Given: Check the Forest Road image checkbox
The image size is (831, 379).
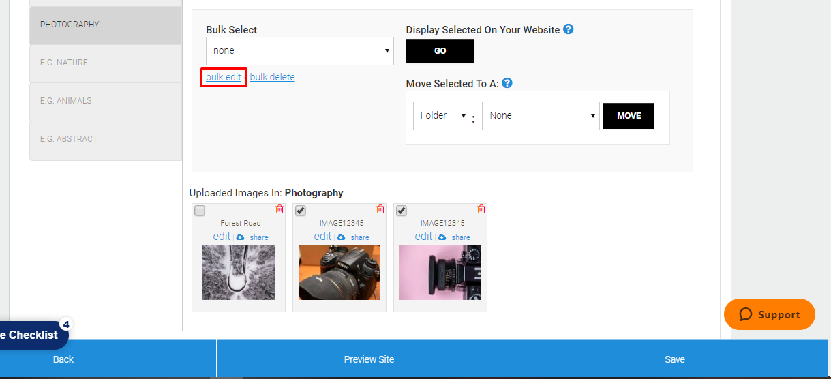Looking at the screenshot, I should tap(200, 211).
